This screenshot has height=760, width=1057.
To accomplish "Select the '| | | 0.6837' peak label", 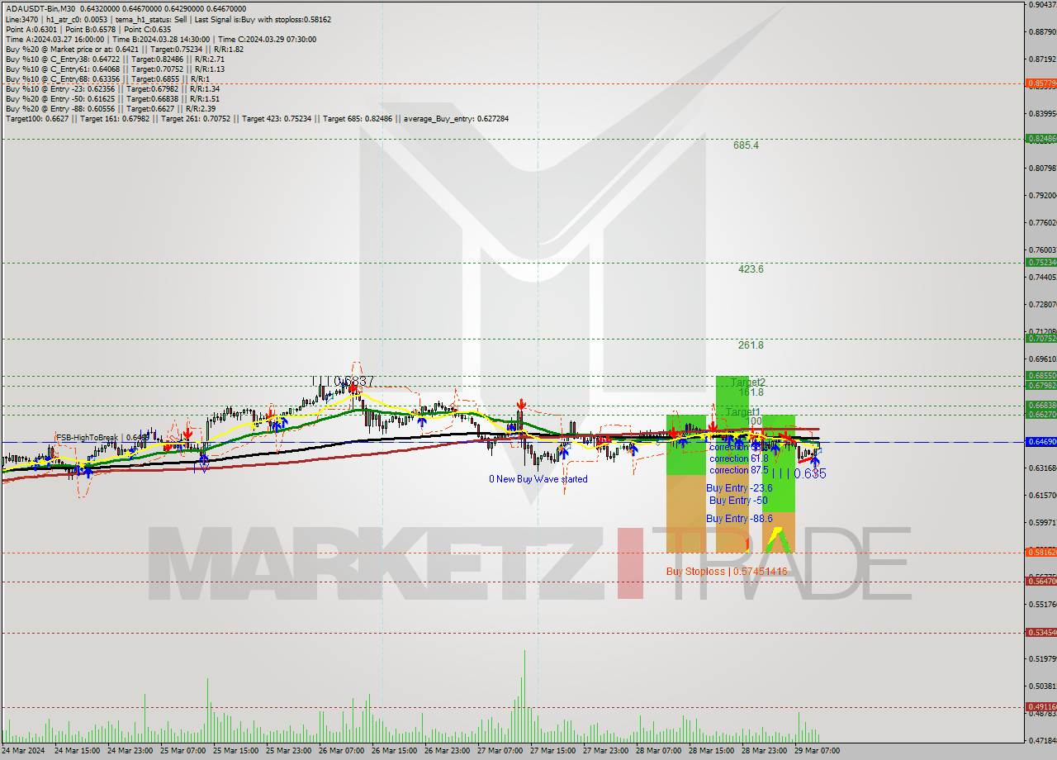I will click(x=344, y=381).
